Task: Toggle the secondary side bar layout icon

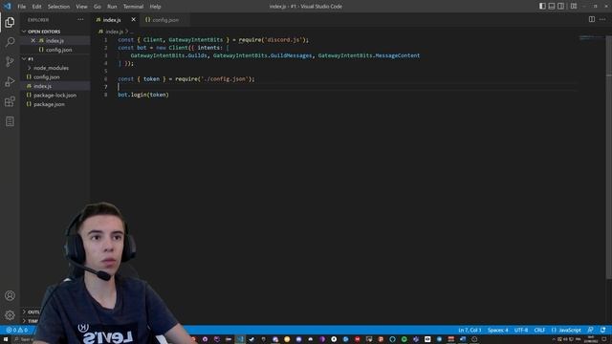Action: pos(561,7)
